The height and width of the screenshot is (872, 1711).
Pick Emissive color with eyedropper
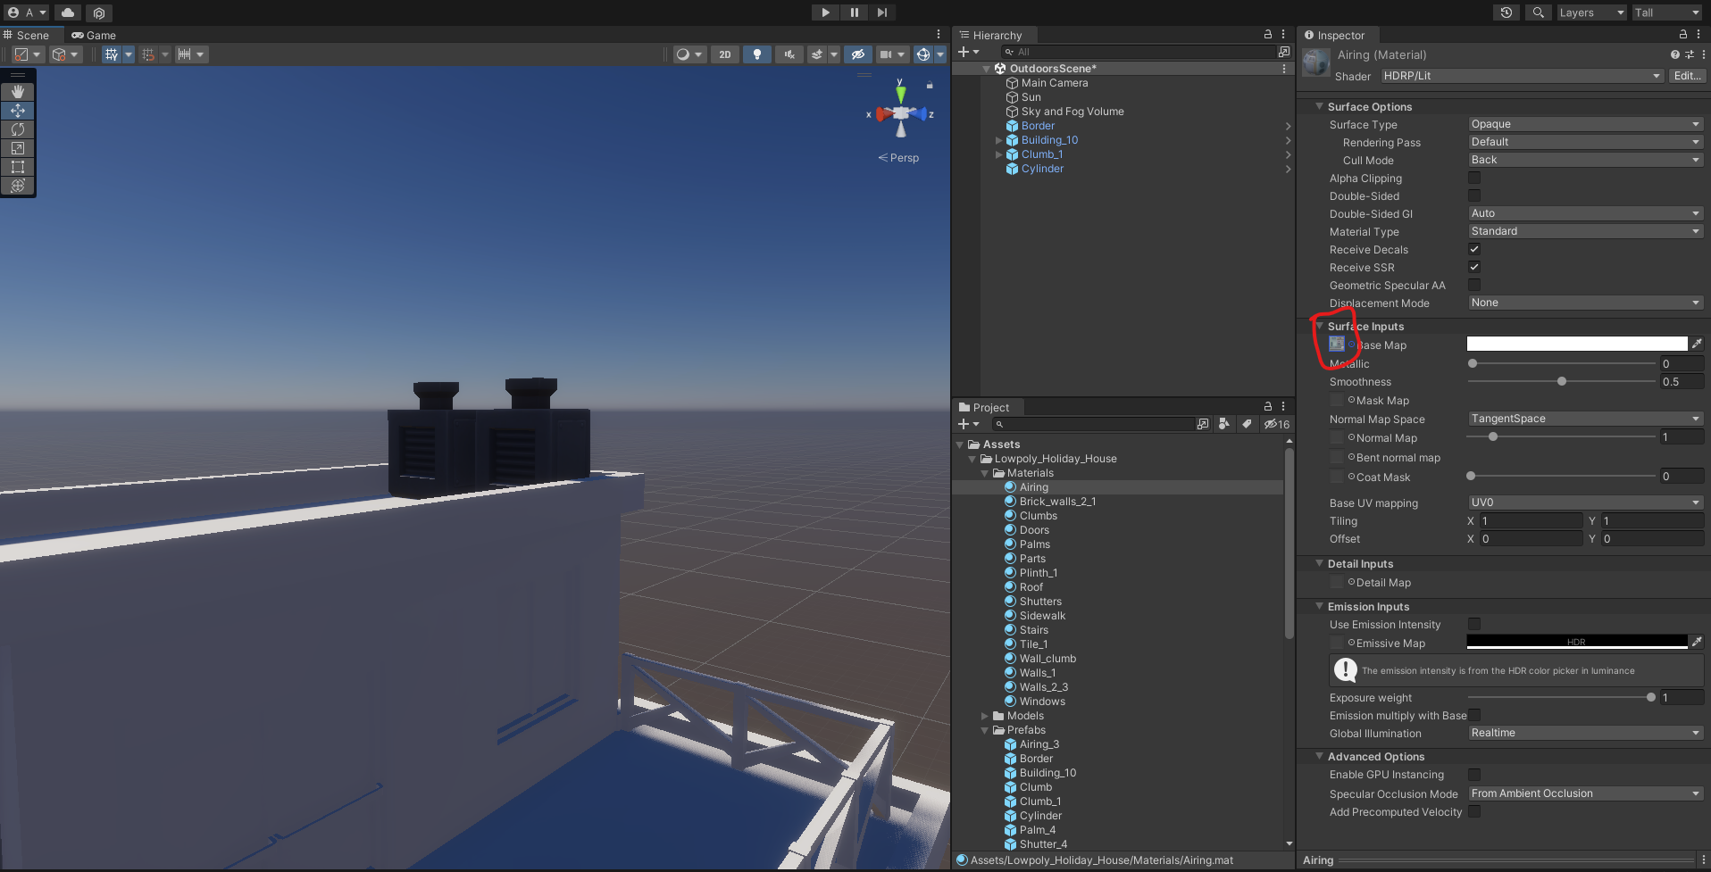coord(1697,642)
